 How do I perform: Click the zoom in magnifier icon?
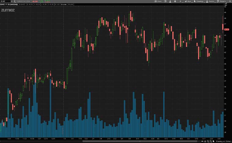pyautogui.click(x=208, y=141)
